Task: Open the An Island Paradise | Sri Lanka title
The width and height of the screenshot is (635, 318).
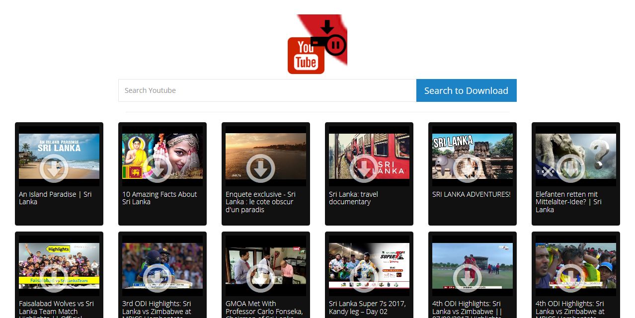Action: pyautogui.click(x=55, y=198)
